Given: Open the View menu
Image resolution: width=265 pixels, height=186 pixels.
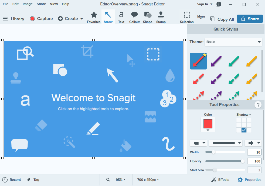Looking at the screenshot, I should pyautogui.click(x=54, y=4).
